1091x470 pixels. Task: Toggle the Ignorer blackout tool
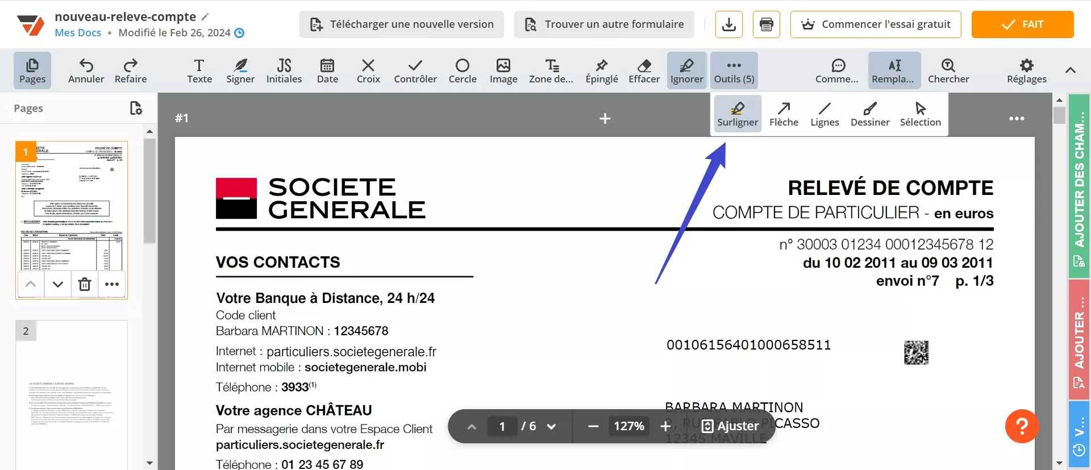(x=687, y=70)
